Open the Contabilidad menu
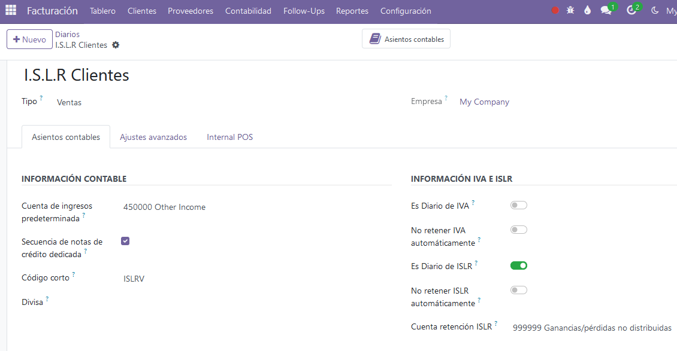The image size is (677, 351). (248, 11)
